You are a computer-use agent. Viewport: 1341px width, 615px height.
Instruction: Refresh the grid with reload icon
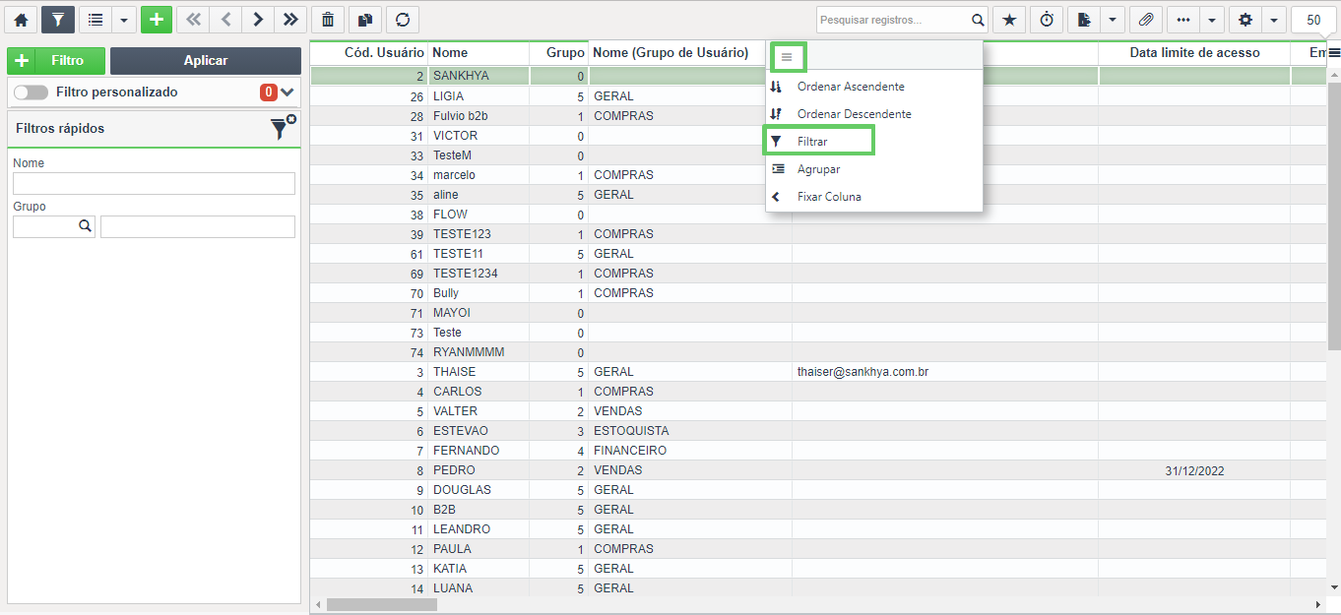pos(402,20)
